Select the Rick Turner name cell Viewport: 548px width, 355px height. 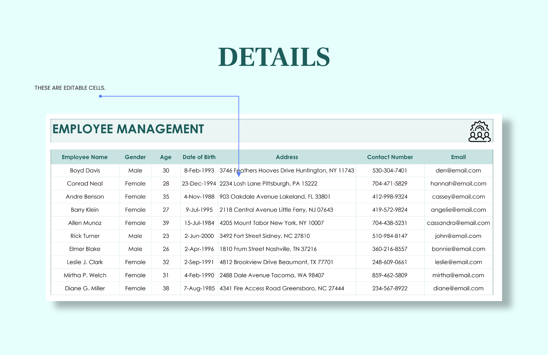[85, 236]
